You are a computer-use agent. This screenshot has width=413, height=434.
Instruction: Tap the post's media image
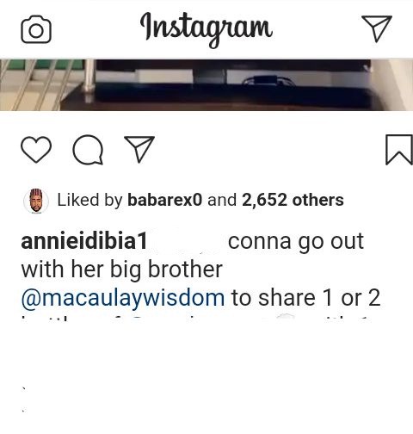click(206, 84)
